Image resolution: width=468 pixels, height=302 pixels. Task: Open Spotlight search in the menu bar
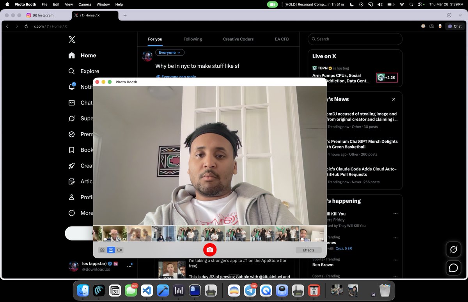[x=411, y=4]
